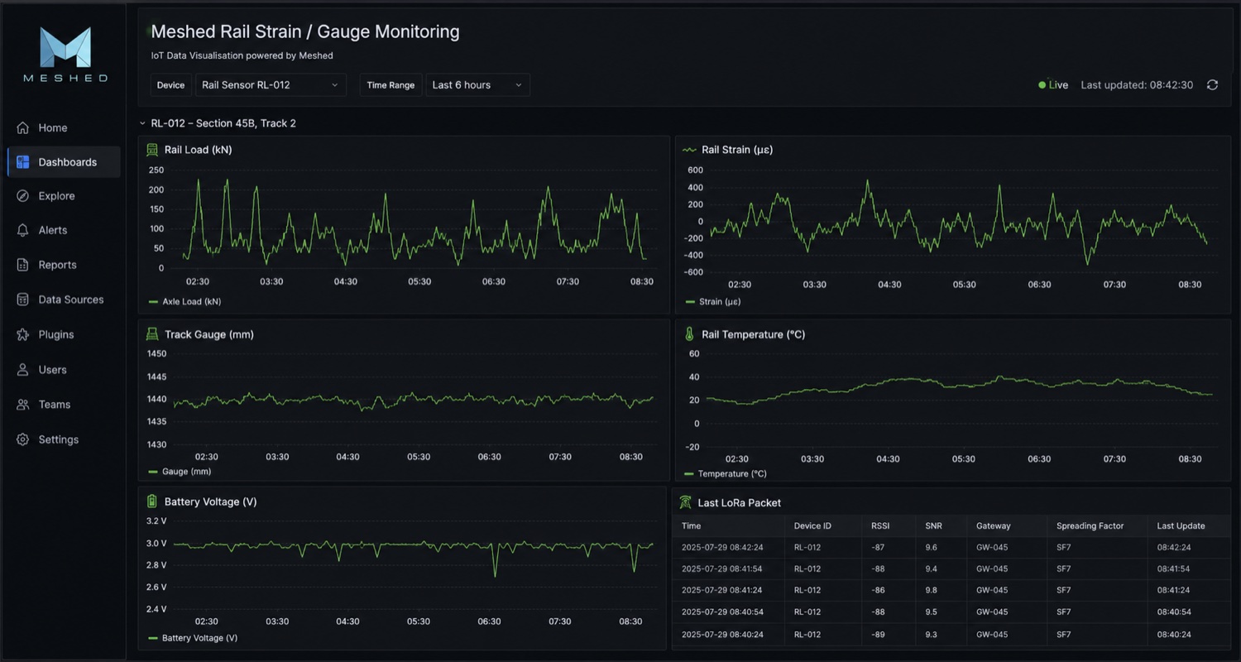Image resolution: width=1241 pixels, height=662 pixels.
Task: Toggle the Battery Voltage (V) legend series
Action: [193, 638]
